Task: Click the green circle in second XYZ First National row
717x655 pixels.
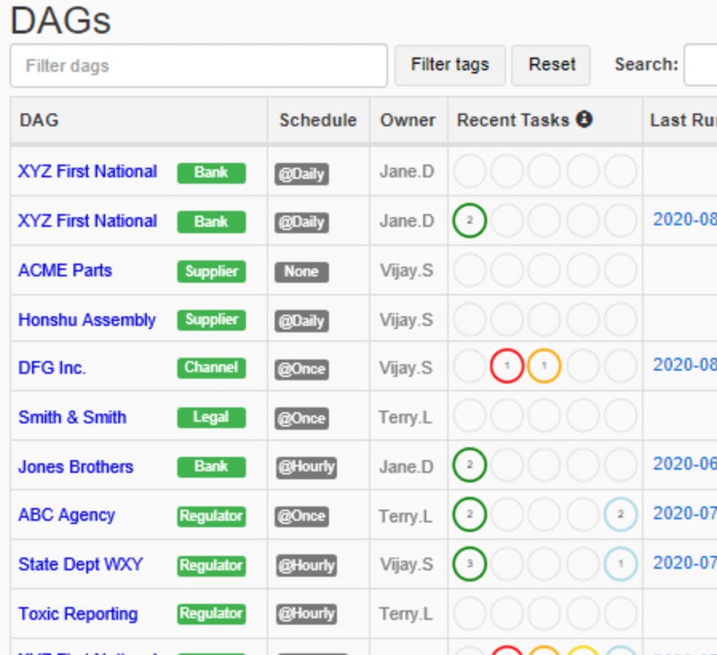Action: (469, 220)
